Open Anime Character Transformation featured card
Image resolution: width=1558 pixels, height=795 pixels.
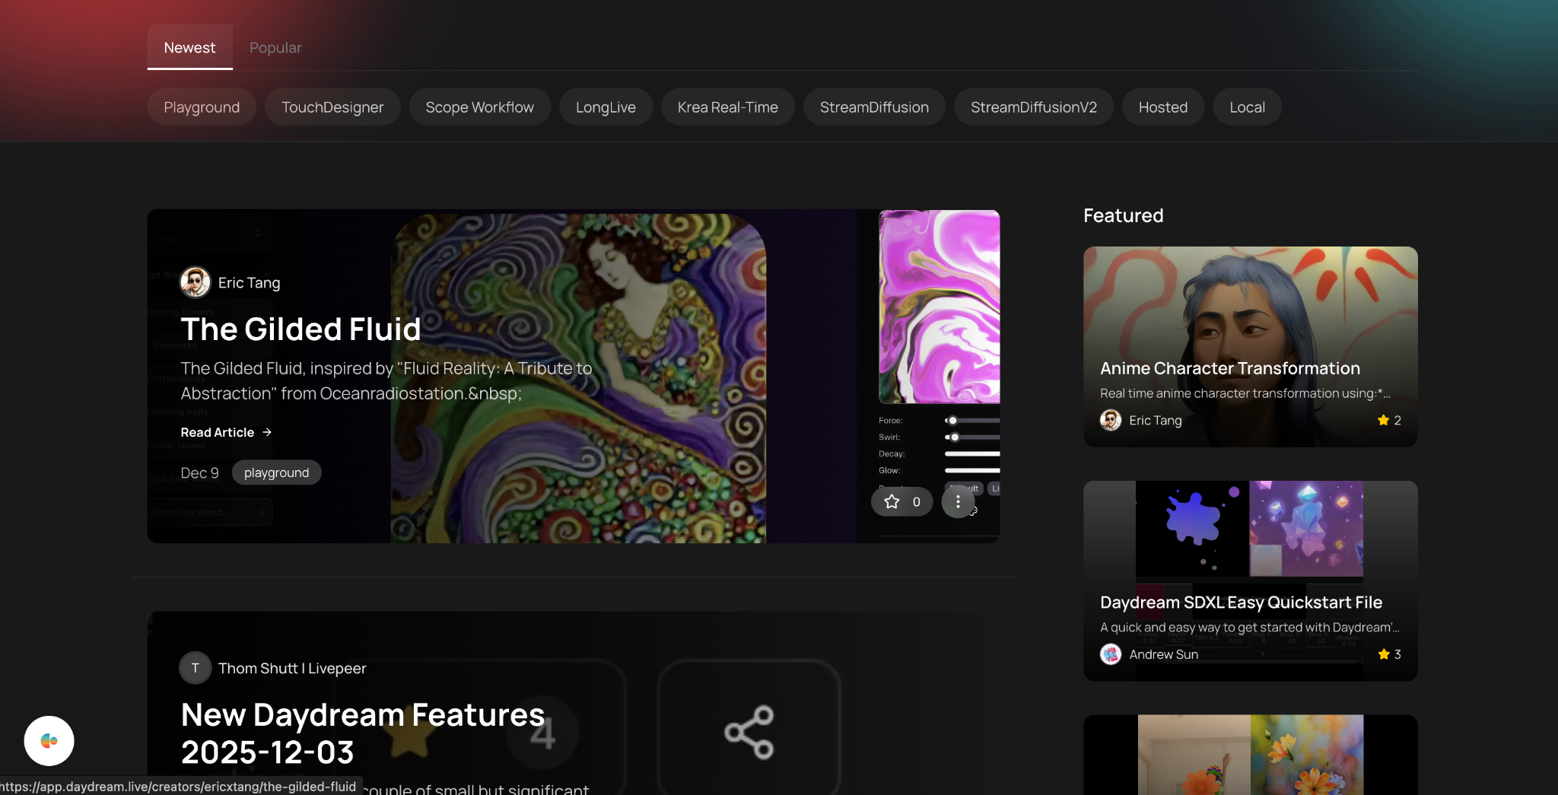(x=1229, y=368)
